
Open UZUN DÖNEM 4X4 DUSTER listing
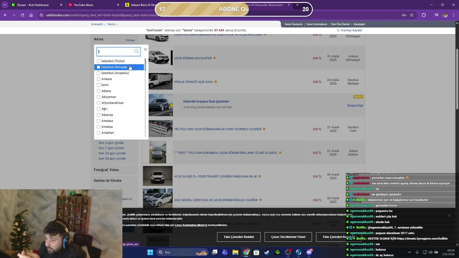(193, 58)
